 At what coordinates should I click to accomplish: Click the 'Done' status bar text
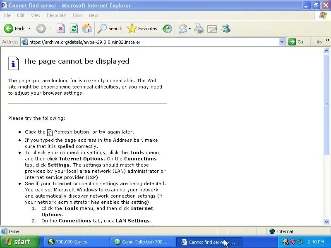point(14,231)
